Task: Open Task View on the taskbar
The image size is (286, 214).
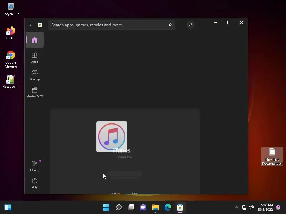Action: [x=131, y=207]
